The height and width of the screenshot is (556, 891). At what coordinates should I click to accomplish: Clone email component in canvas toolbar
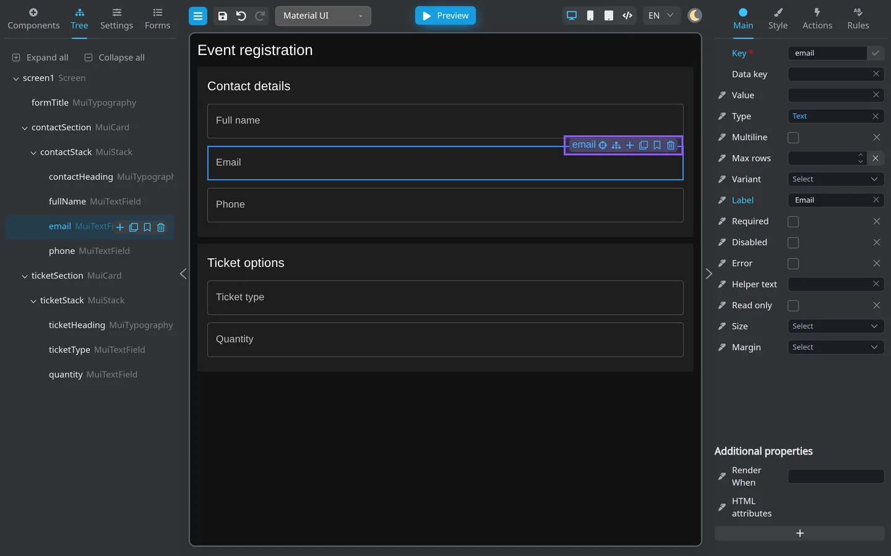point(643,145)
